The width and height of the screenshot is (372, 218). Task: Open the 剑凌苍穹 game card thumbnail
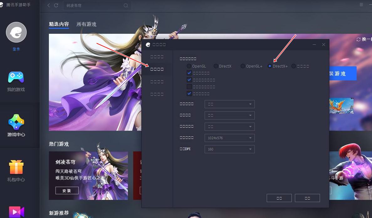88,176
